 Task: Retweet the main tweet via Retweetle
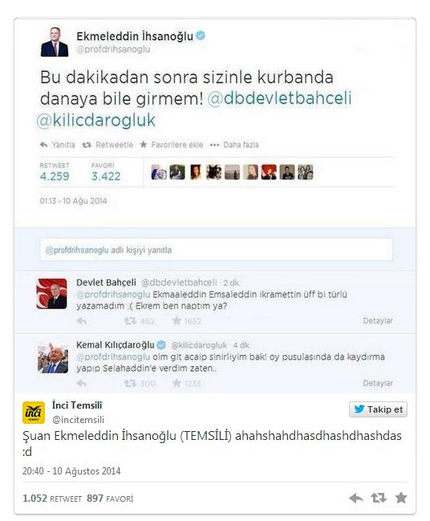(107, 144)
